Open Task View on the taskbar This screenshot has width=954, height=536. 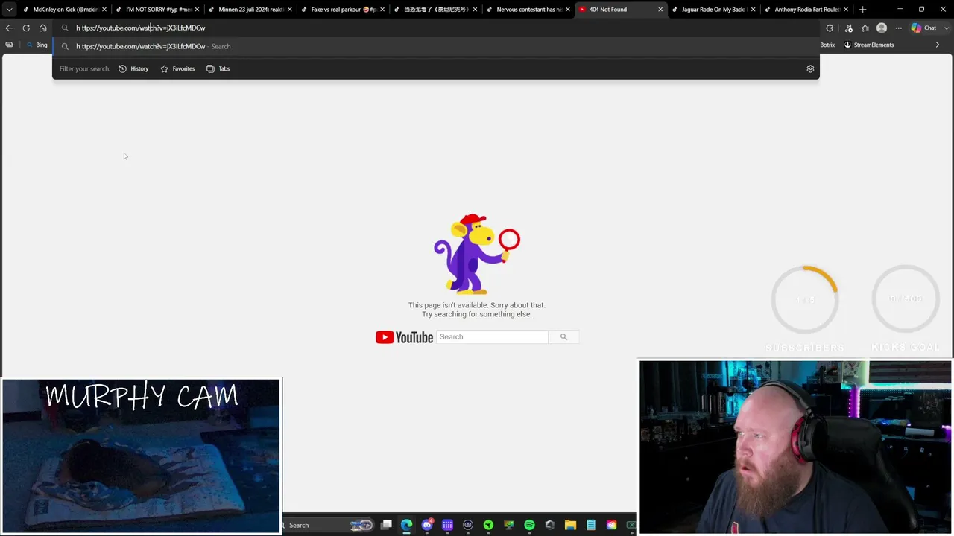click(x=386, y=525)
